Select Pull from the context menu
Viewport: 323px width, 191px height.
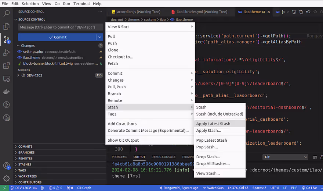coord(150,36)
